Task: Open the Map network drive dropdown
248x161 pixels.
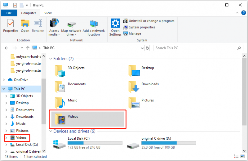Action: tap(71, 28)
